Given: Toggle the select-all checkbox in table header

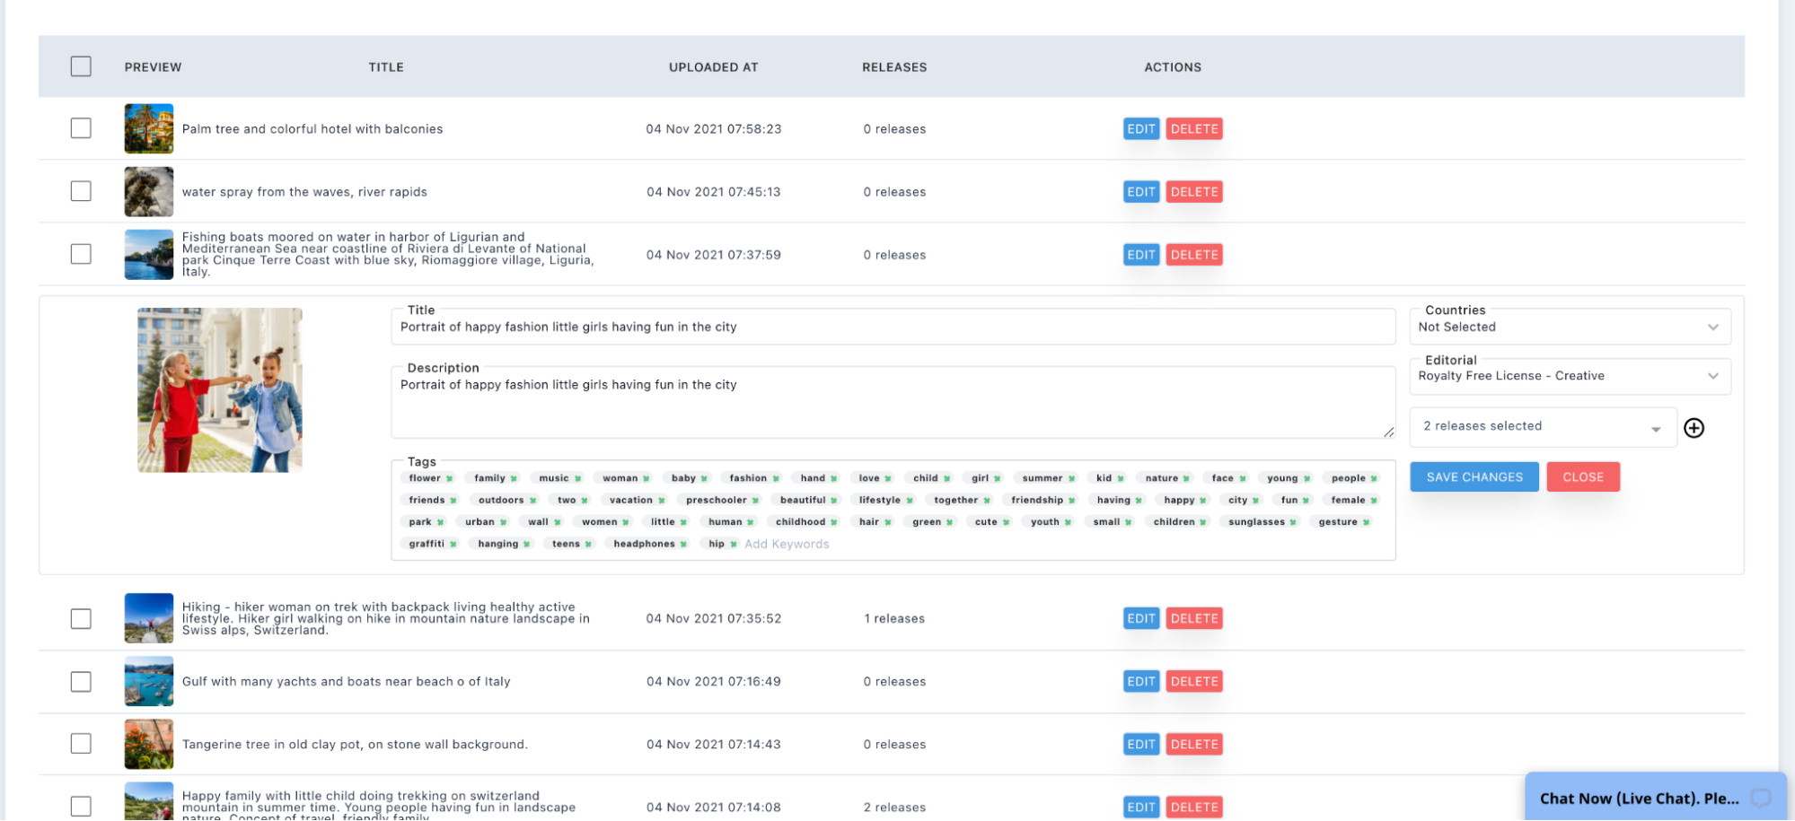Looking at the screenshot, I should pyautogui.click(x=81, y=66).
